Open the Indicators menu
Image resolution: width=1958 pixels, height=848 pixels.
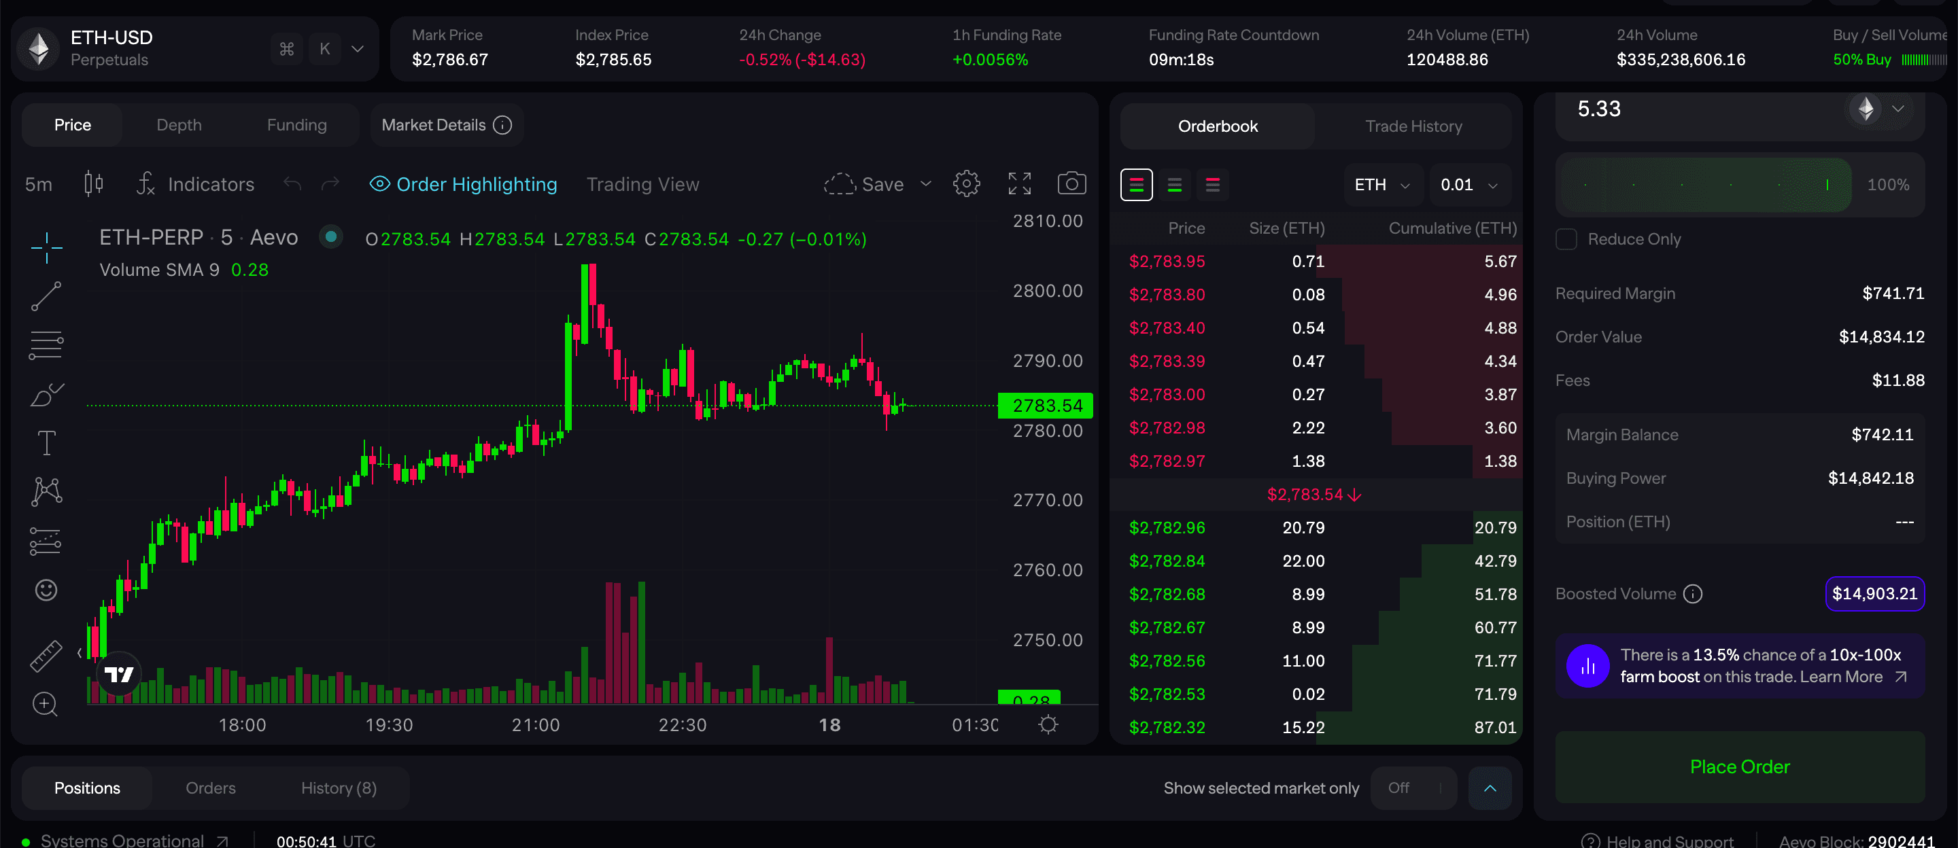click(x=195, y=184)
